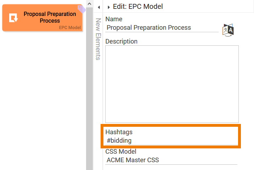
Task: Click the Edit: EPC Model header title
Action: pyautogui.click(x=138, y=6)
